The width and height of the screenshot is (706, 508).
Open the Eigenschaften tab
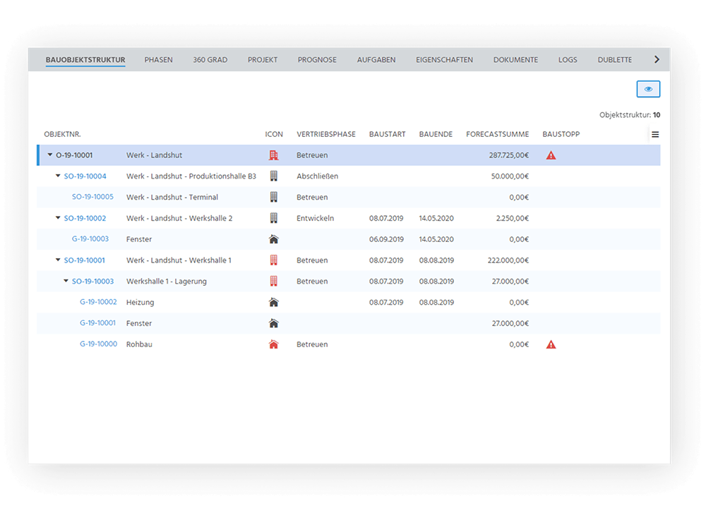(x=444, y=60)
